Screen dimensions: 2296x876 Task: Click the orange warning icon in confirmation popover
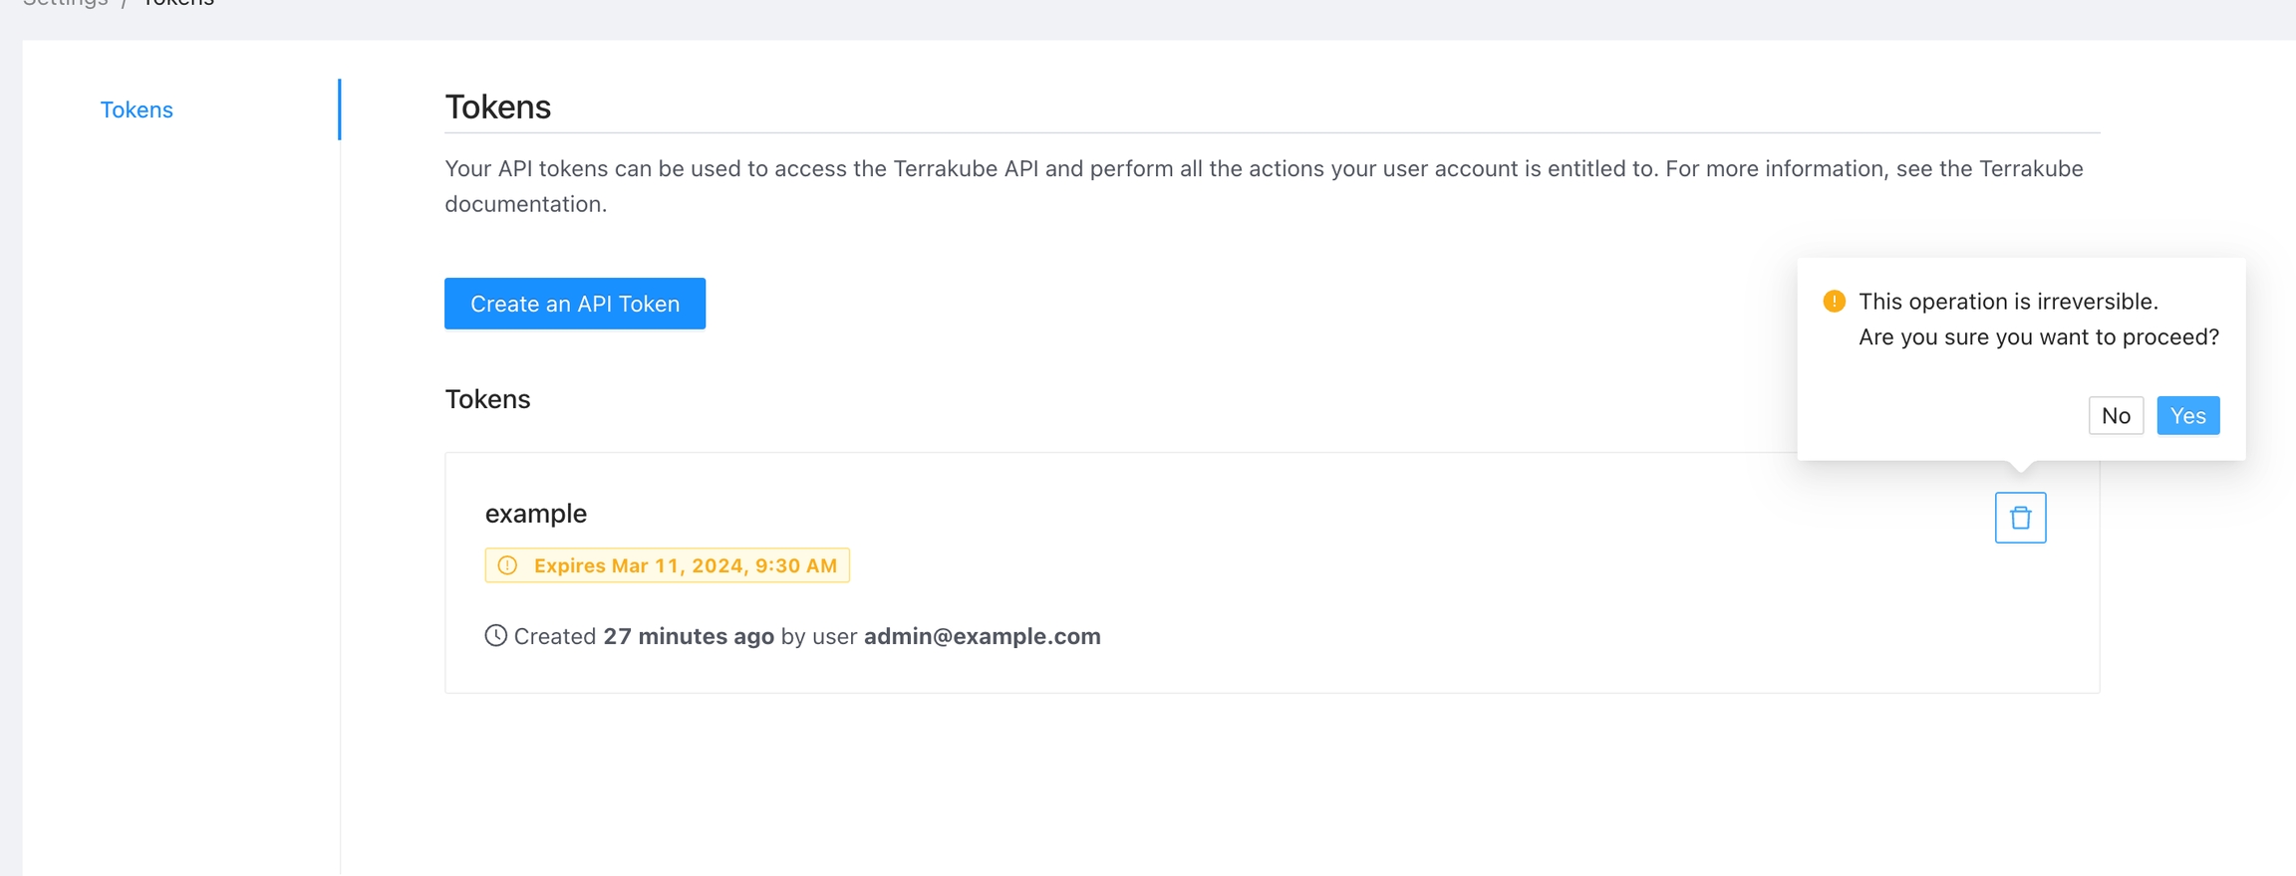(1834, 302)
